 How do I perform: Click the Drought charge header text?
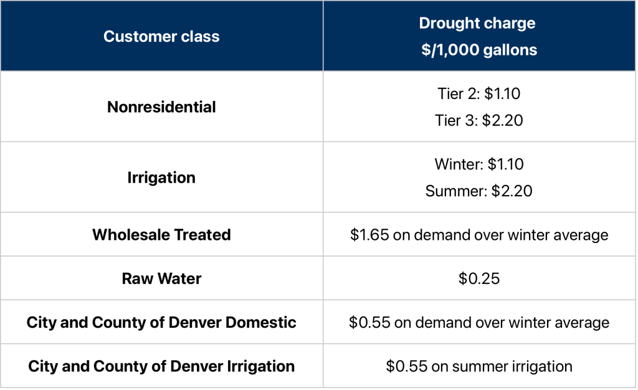pos(477,23)
